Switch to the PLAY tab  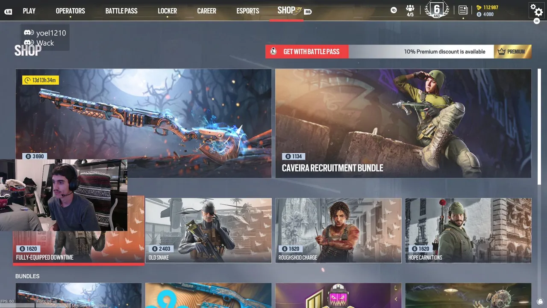[29, 11]
